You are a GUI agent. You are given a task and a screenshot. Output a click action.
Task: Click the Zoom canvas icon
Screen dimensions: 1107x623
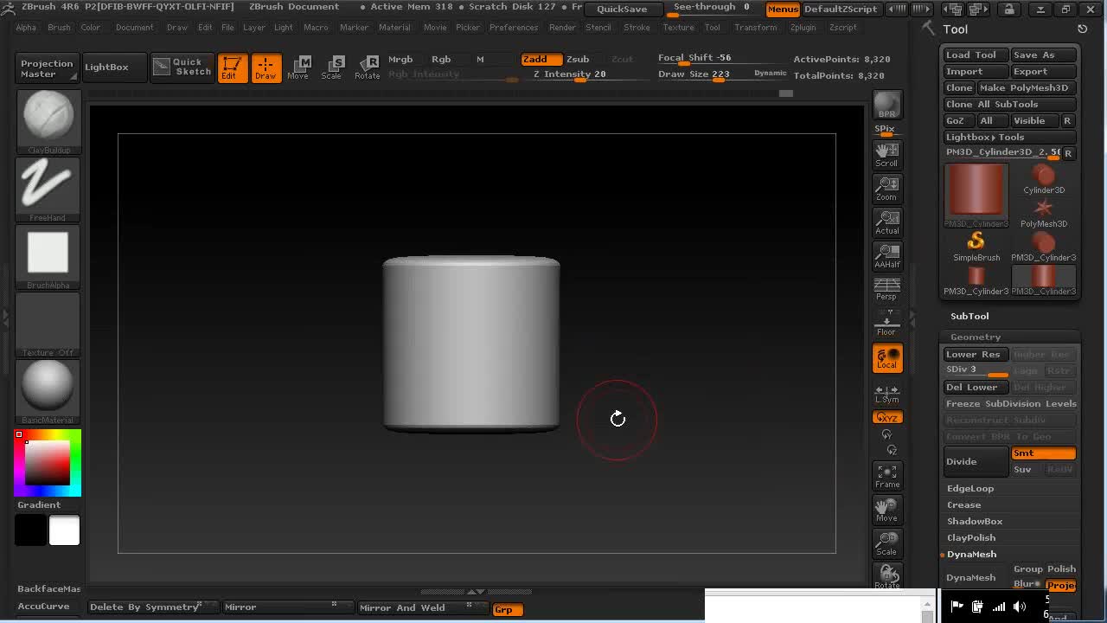(886, 189)
